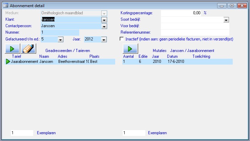Screen dimensions: 250x141
Task: Click the pencil edit button
Action: click(29, 49)
